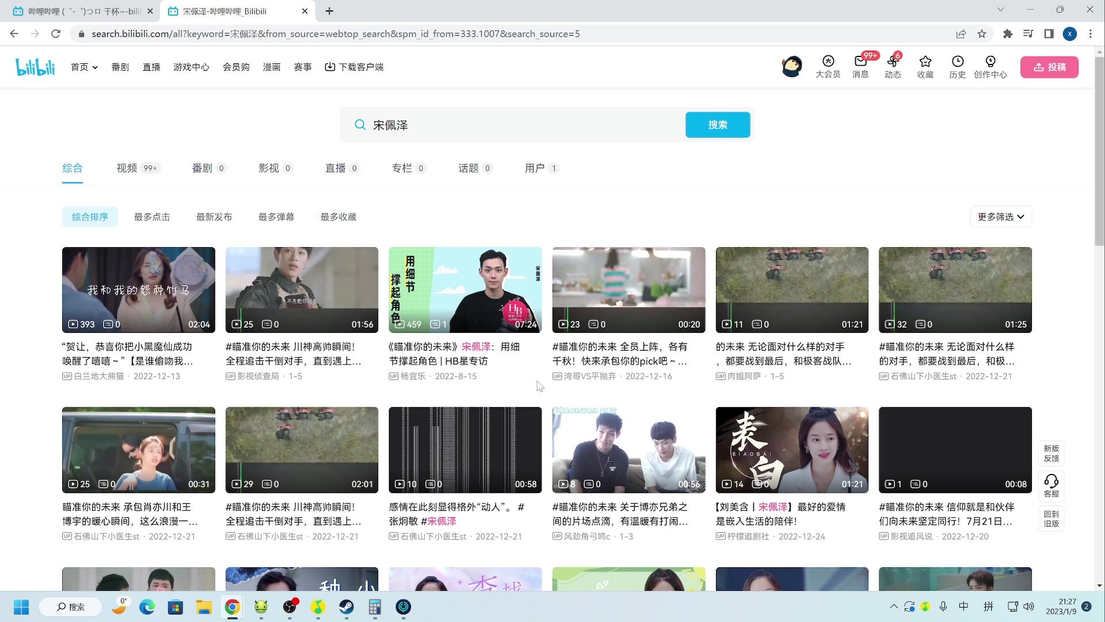Select the 最多弹幕 sort option
This screenshot has width=1105, height=622.
coord(276,217)
